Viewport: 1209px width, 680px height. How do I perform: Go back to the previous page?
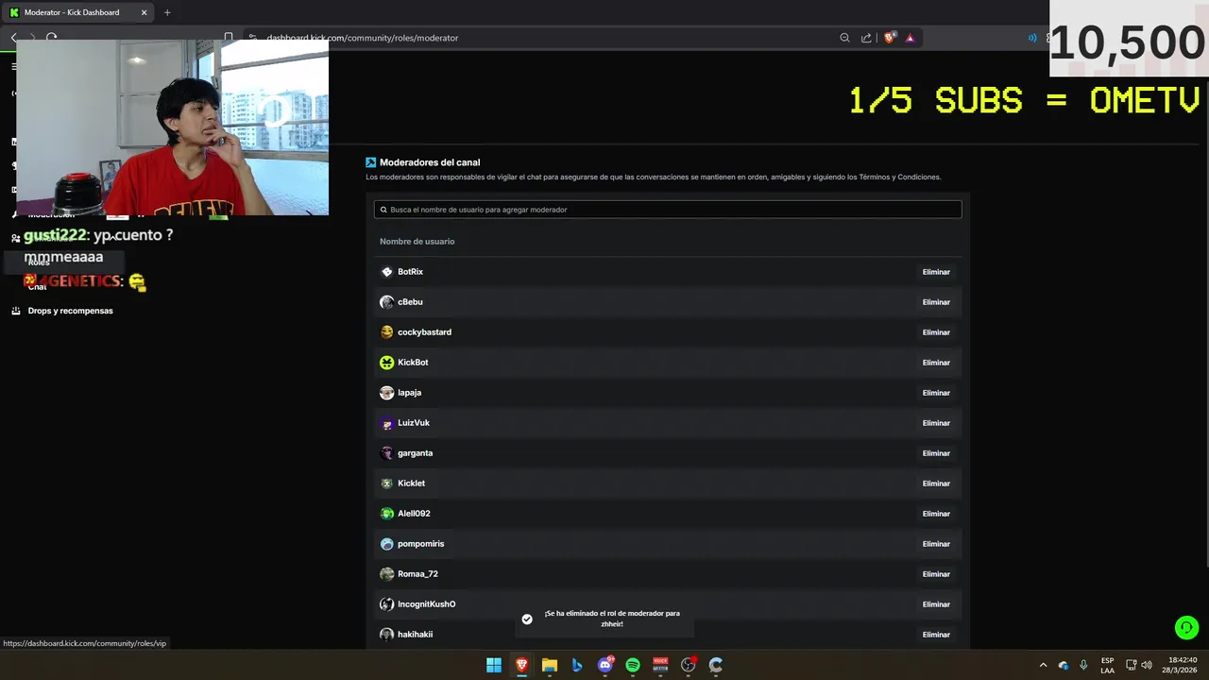pos(14,38)
